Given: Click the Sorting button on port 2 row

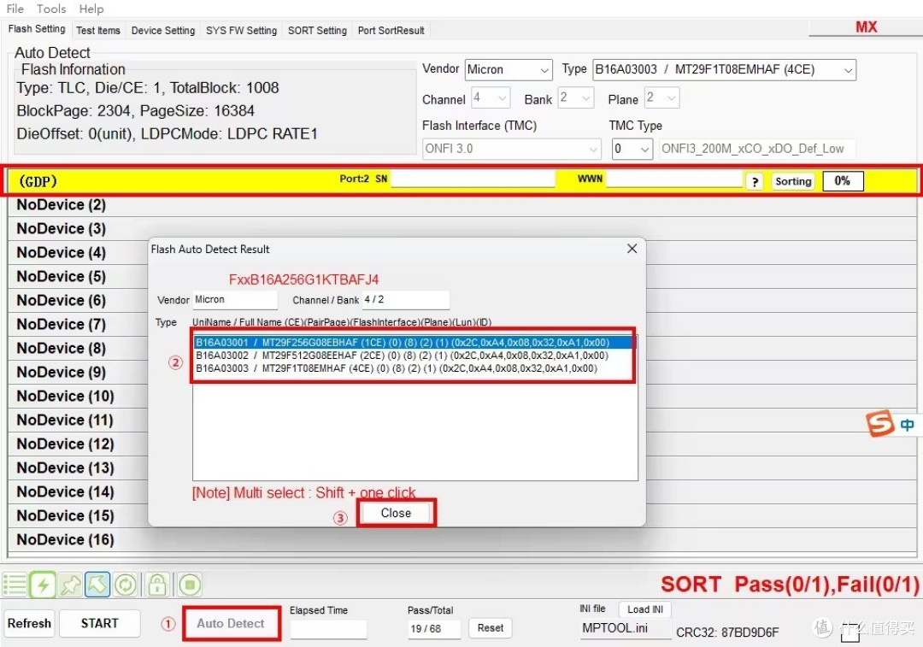Looking at the screenshot, I should 793,181.
